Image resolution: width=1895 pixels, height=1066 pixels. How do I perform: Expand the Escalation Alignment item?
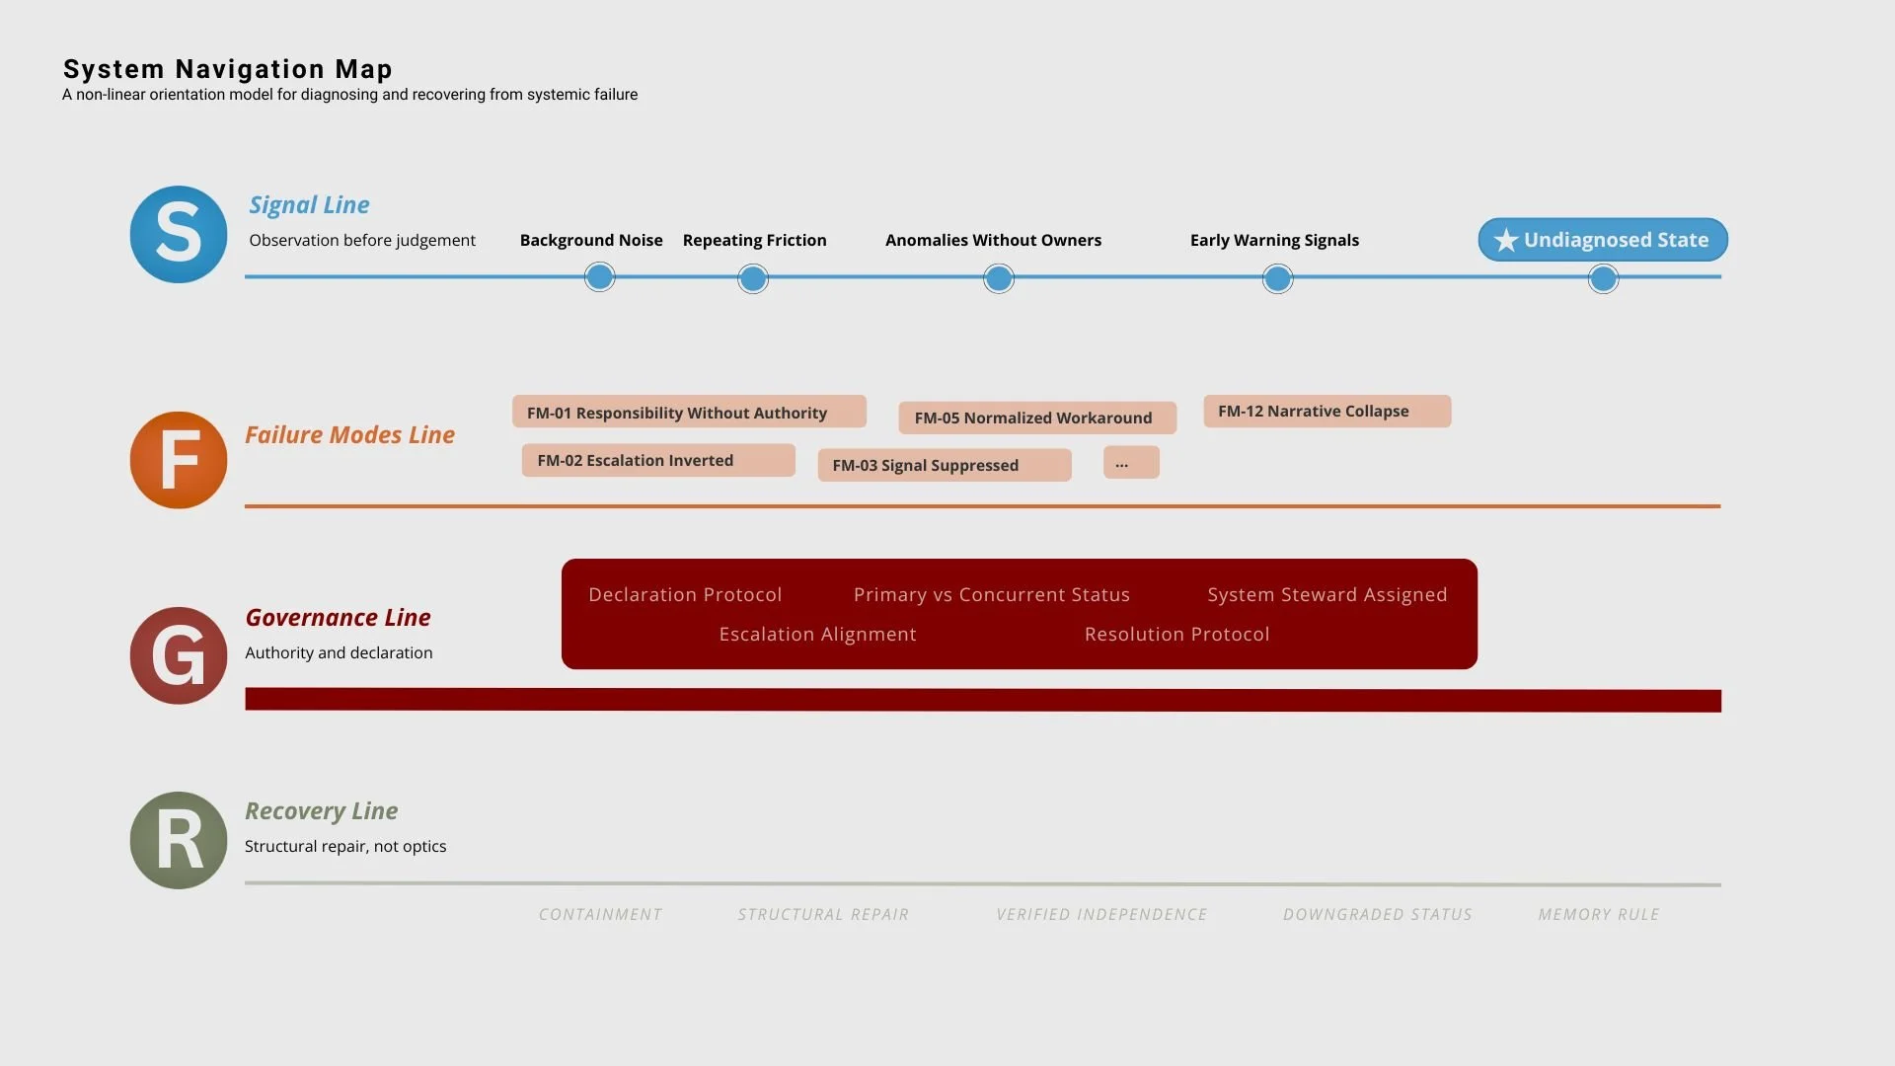pos(817,634)
